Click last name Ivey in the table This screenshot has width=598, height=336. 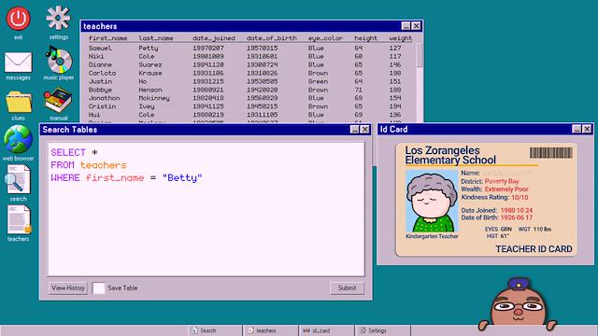click(x=147, y=106)
